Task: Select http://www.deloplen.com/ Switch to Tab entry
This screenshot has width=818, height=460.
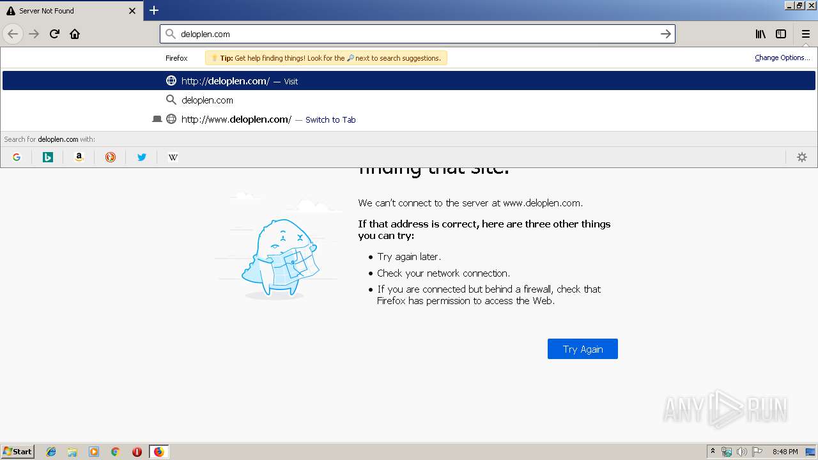Action: 409,119
